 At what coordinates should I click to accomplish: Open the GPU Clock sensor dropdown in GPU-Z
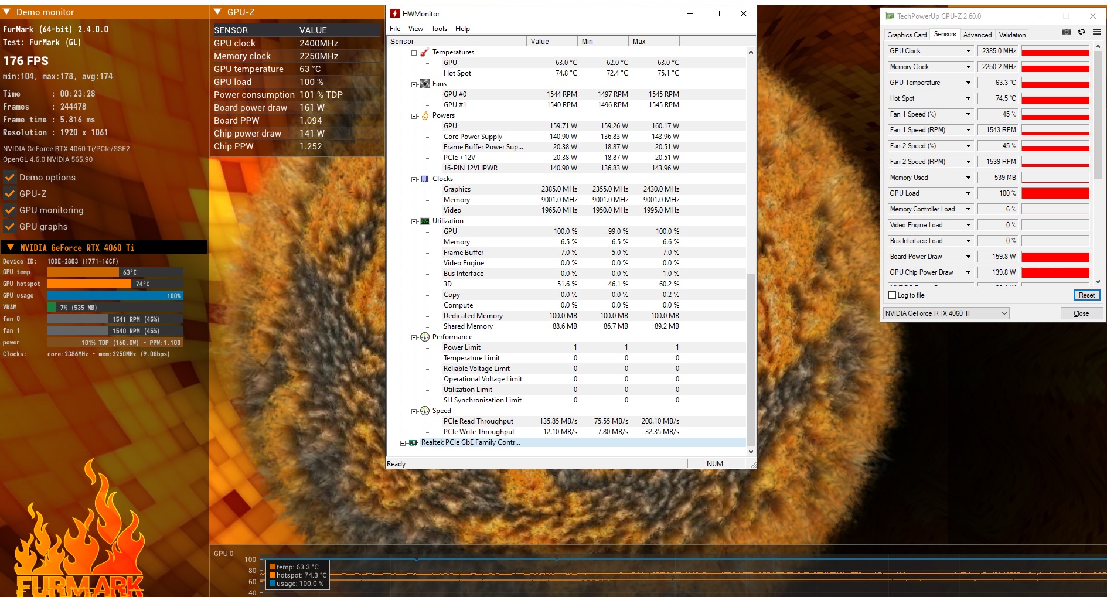968,51
